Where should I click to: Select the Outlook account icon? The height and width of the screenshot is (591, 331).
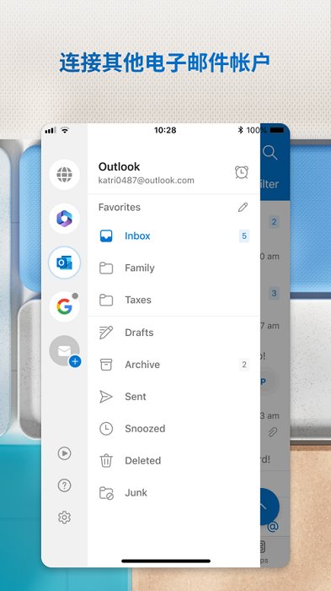64,263
